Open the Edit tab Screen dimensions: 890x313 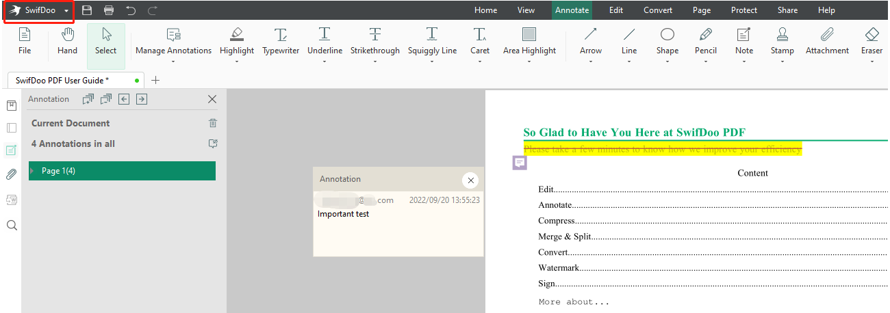tap(616, 10)
